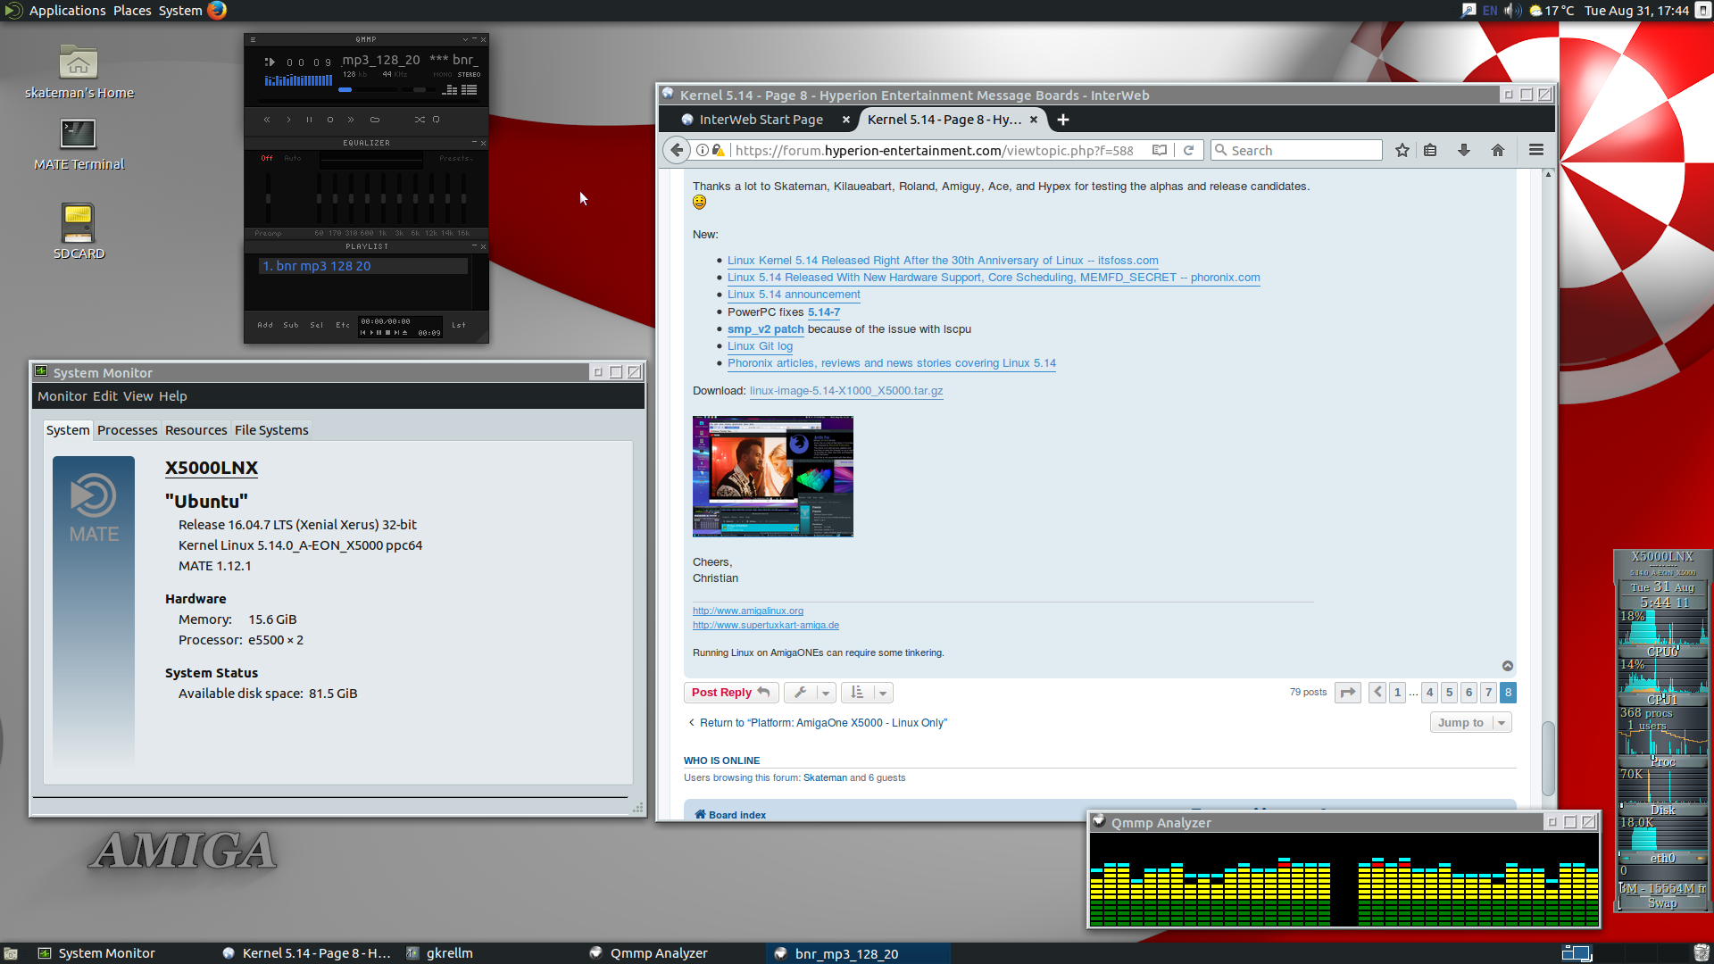Click Lst button in QMMP playlist
This screenshot has width=1714, height=964.
pos(459,325)
